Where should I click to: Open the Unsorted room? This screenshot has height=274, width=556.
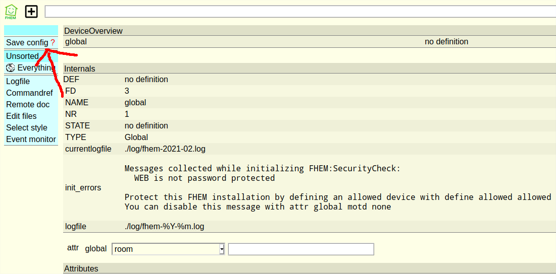(22, 56)
